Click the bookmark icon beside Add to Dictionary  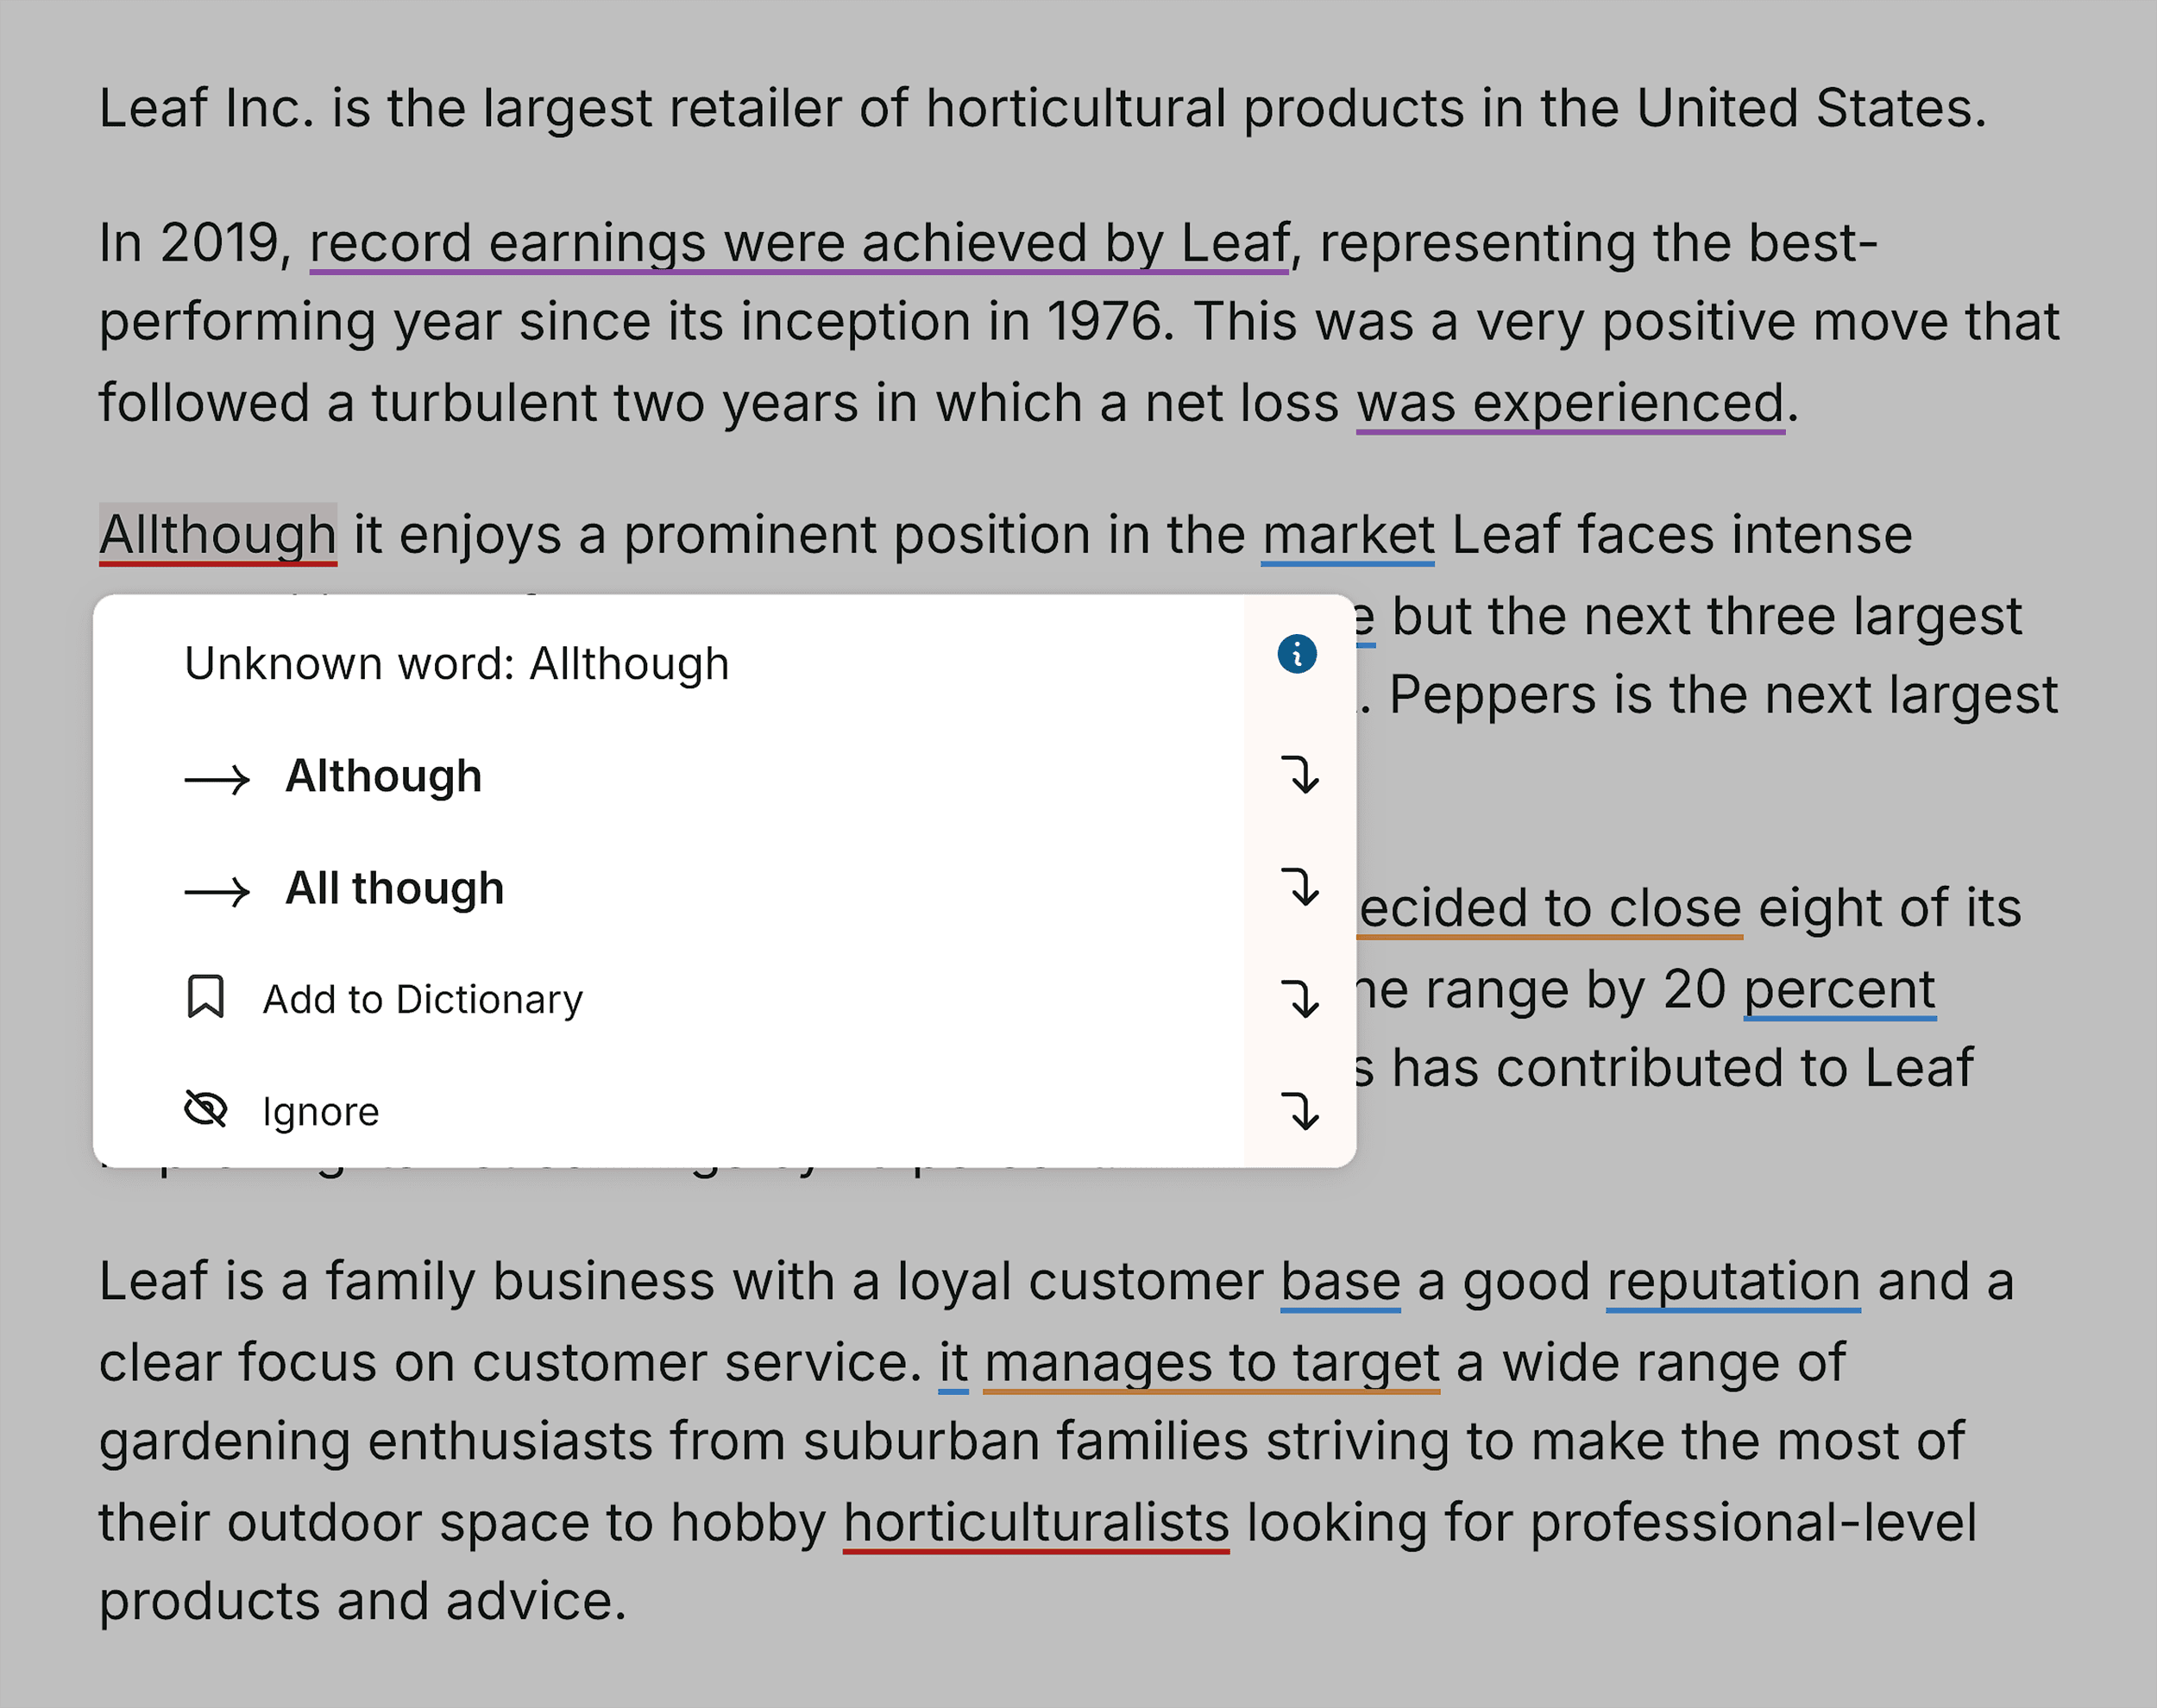click(x=207, y=997)
